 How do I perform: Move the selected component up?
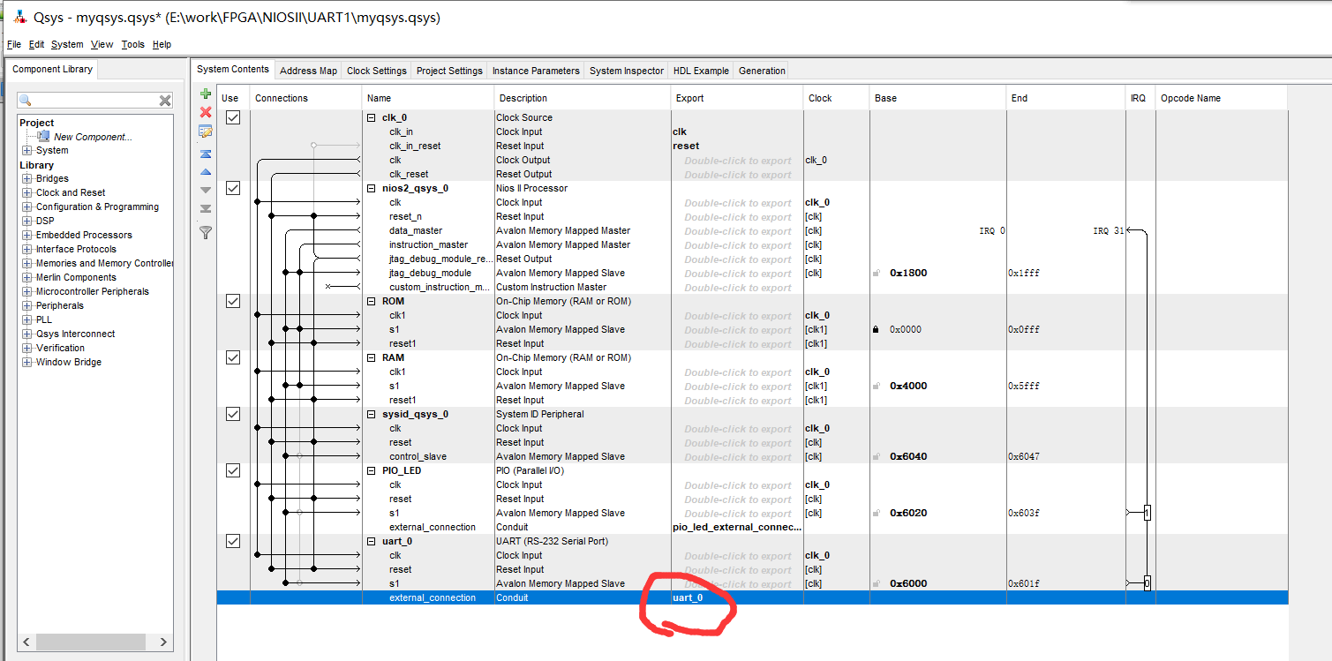pos(206,170)
